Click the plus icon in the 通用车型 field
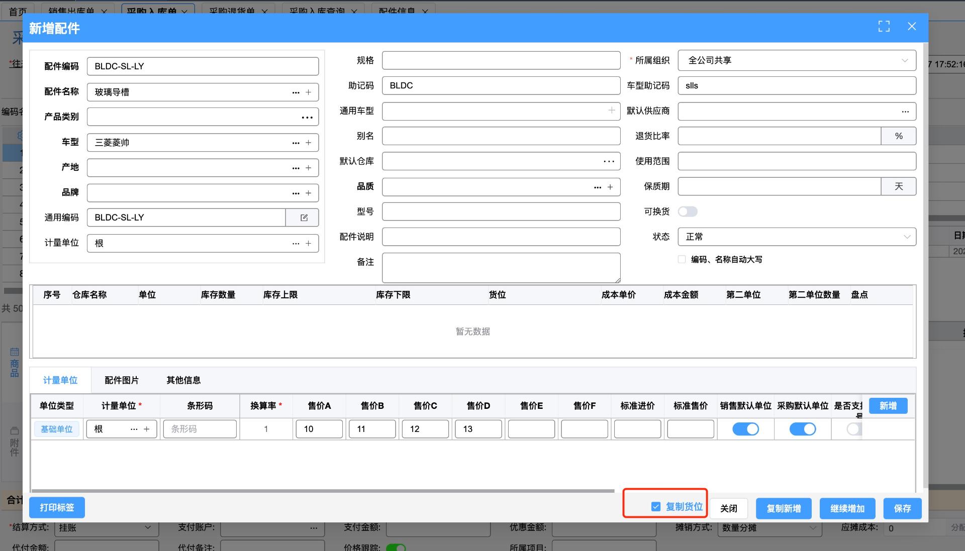Viewport: 965px width, 551px height. coord(612,111)
